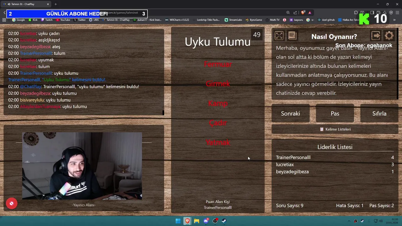
Task: Open the volume control in system tray
Action: click(381, 221)
